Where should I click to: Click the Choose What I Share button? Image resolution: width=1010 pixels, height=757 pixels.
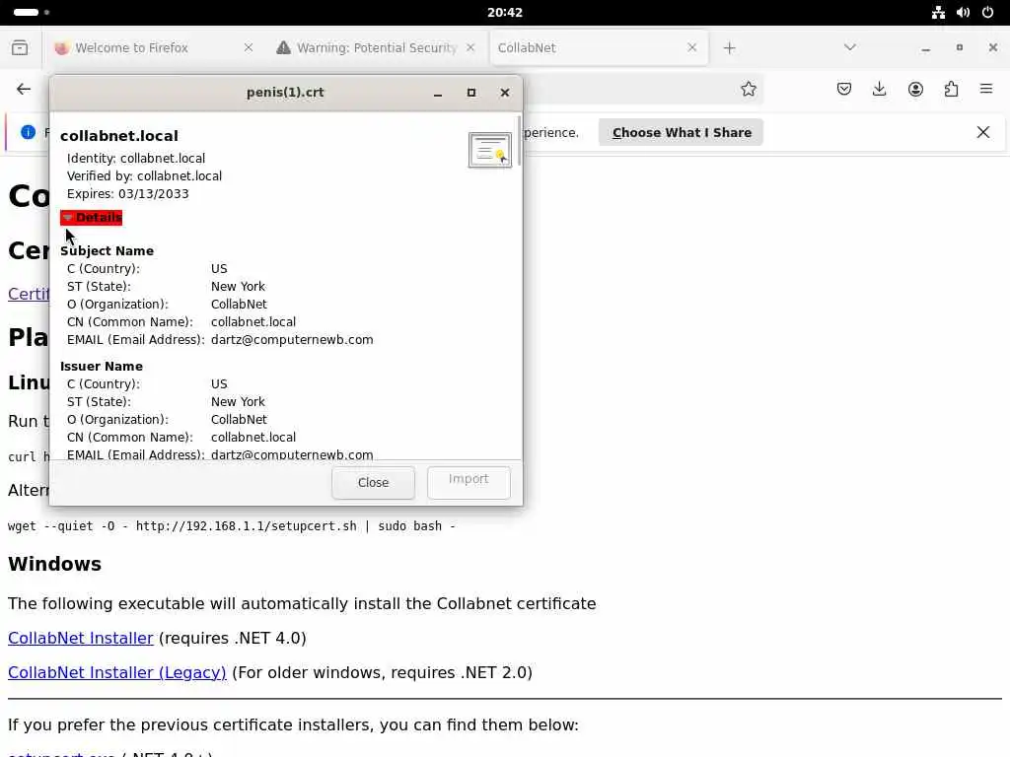(x=681, y=133)
